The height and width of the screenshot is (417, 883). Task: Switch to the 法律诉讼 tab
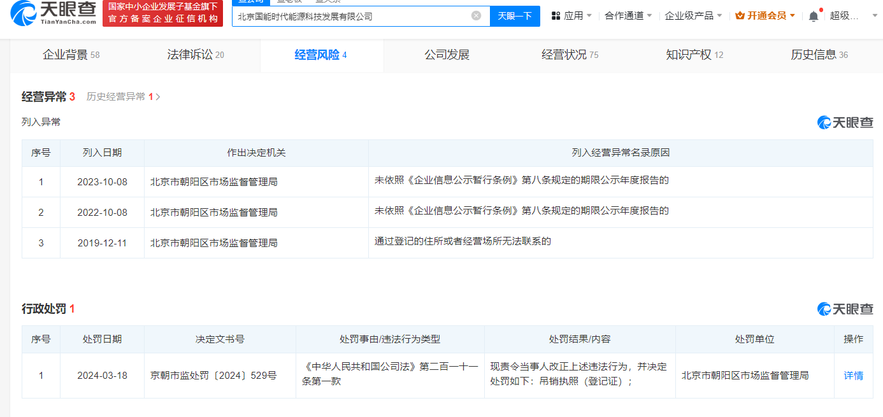click(195, 55)
